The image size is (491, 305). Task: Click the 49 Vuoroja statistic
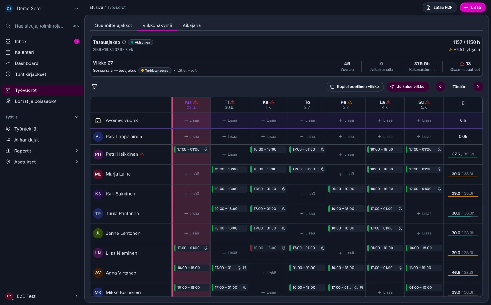[347, 66]
